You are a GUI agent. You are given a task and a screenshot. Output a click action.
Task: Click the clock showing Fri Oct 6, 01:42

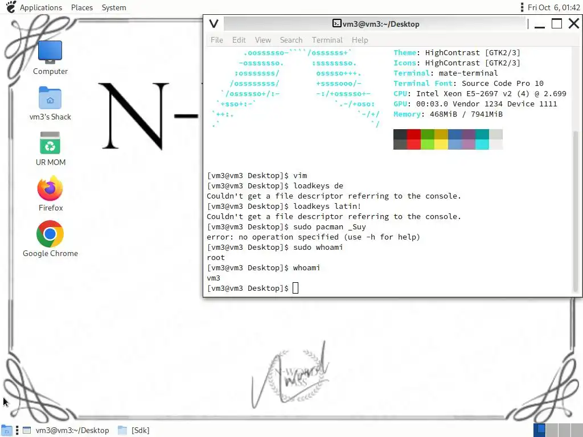[553, 7]
